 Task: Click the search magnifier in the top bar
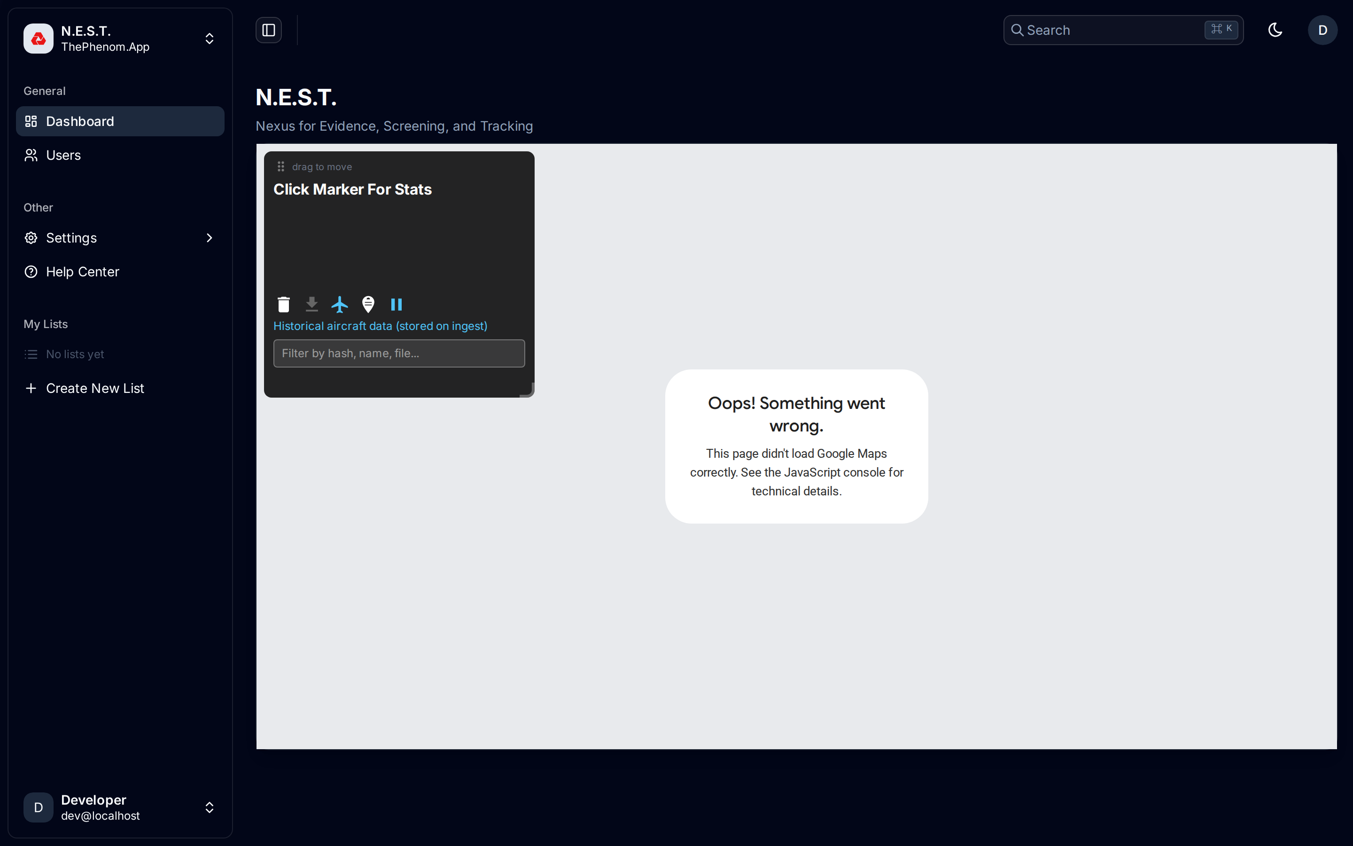[x=1018, y=30]
